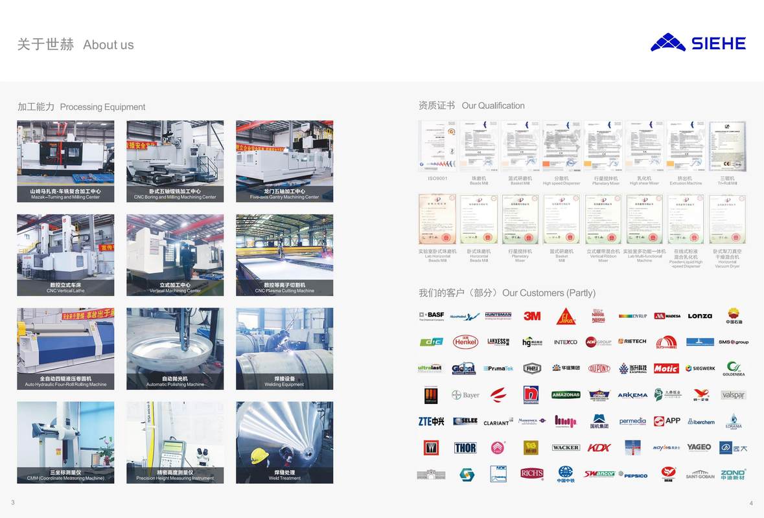The image size is (764, 518).
Task: Click the Henkel oval logo
Action: coord(465,342)
